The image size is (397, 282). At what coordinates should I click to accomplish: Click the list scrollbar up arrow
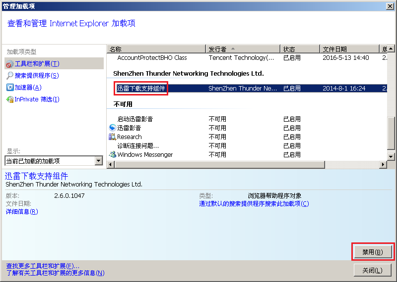(391, 49)
